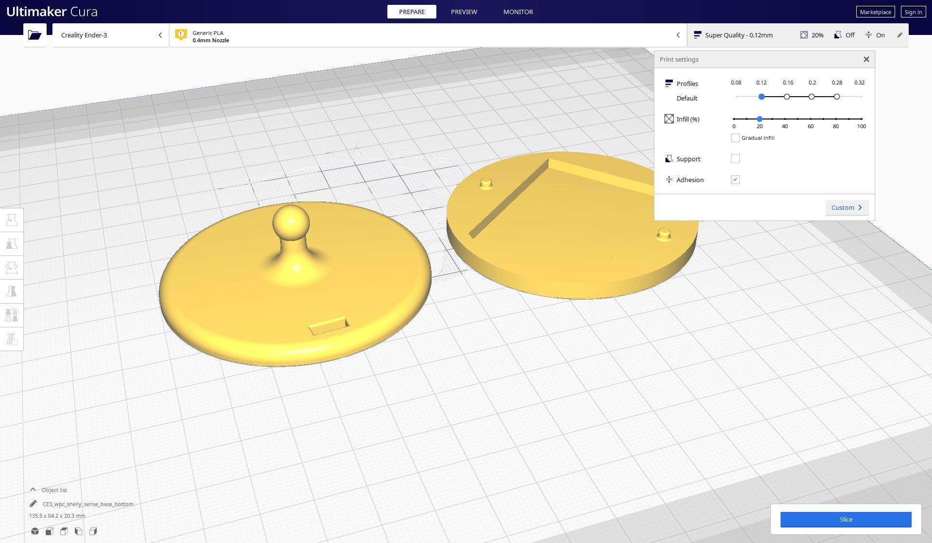Close the Print settings panel
Image resolution: width=932 pixels, height=543 pixels.
(866, 59)
